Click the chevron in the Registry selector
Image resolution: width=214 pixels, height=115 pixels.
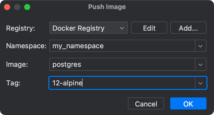click(122, 28)
